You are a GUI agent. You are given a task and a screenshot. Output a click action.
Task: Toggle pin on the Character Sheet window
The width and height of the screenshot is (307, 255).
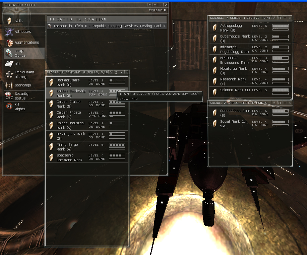pos(155,5)
